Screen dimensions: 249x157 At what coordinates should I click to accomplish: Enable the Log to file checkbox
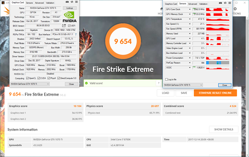pos(166,79)
